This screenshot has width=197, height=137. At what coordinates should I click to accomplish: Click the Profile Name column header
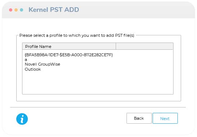69,47
